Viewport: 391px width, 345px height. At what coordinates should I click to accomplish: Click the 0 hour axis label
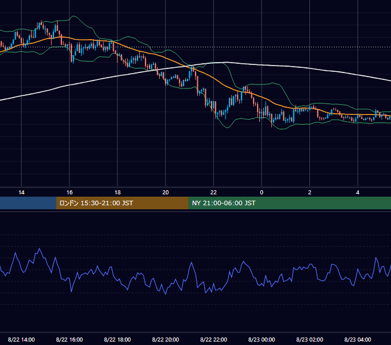(x=262, y=193)
